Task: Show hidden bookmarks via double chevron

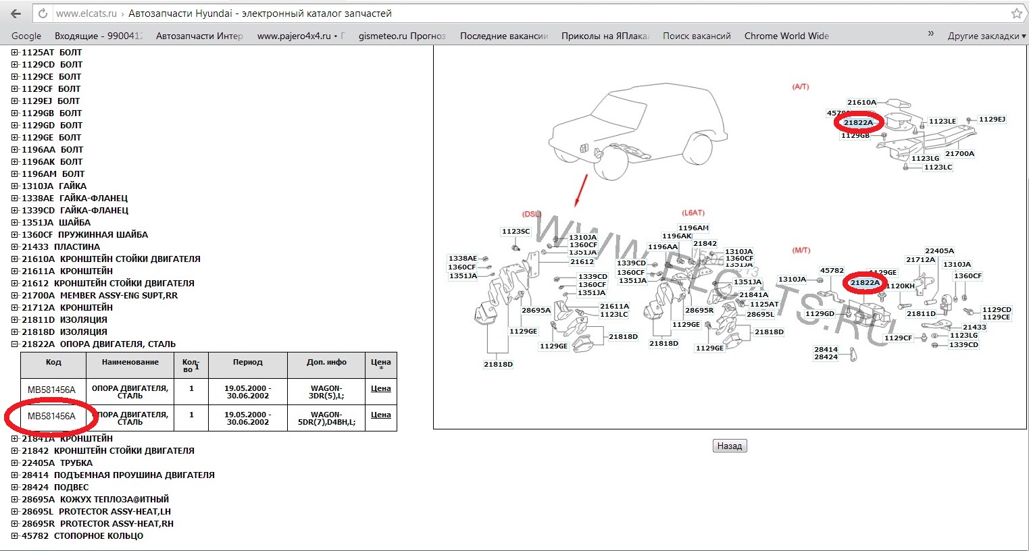Action: (x=931, y=34)
